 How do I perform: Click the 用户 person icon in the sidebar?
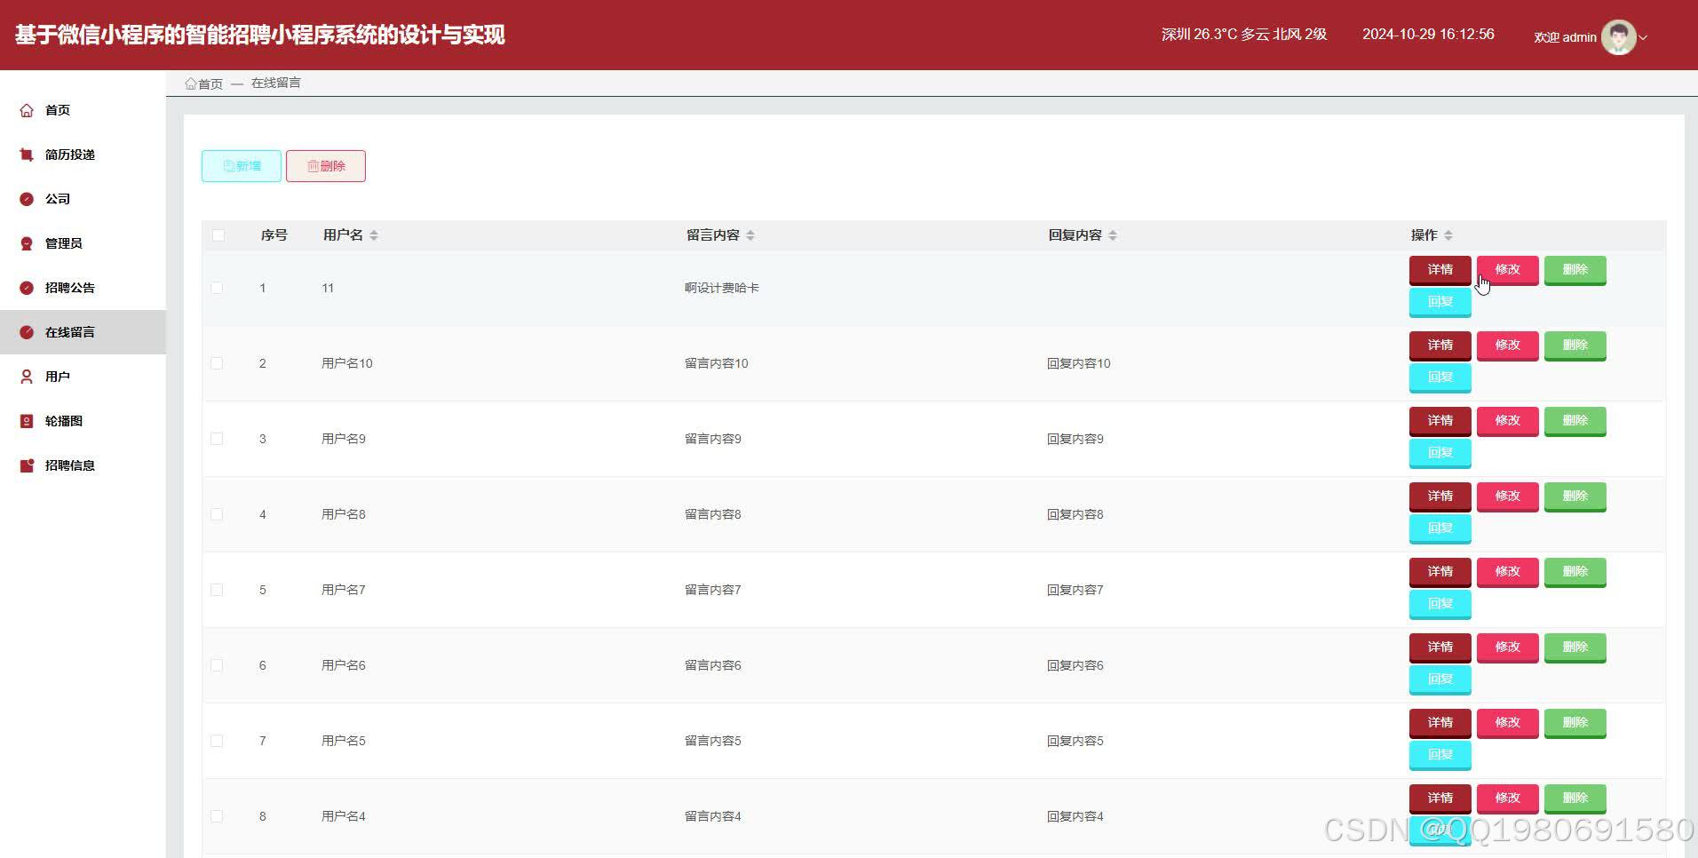click(x=27, y=377)
